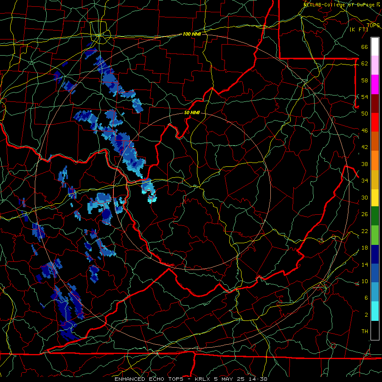Click the '34' scale label
Screen dimensions: 382x382
(365, 180)
